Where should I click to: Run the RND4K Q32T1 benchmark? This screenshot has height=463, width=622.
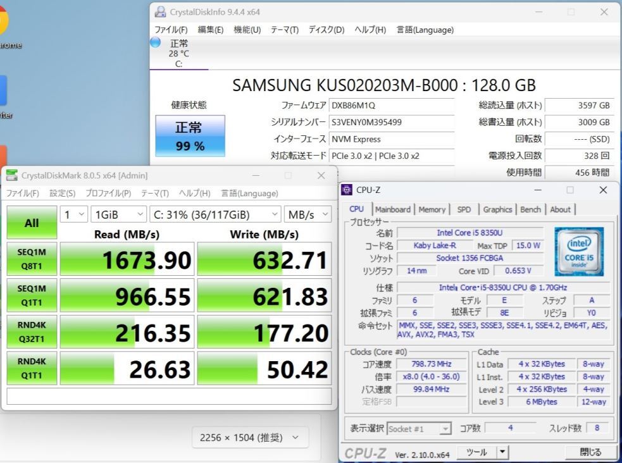[x=32, y=332]
